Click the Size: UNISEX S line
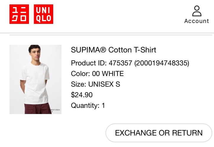 (95, 84)
